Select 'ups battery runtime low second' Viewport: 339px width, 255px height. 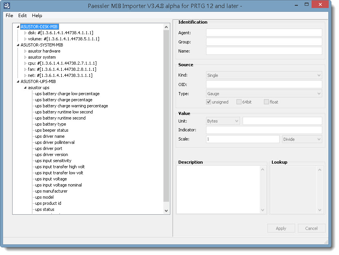click(64, 112)
